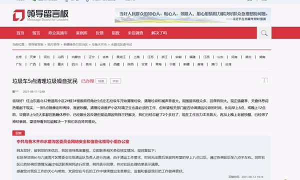The image size is (300, 180).
Task: Select 北京 in the province list
Action: point(19,57)
